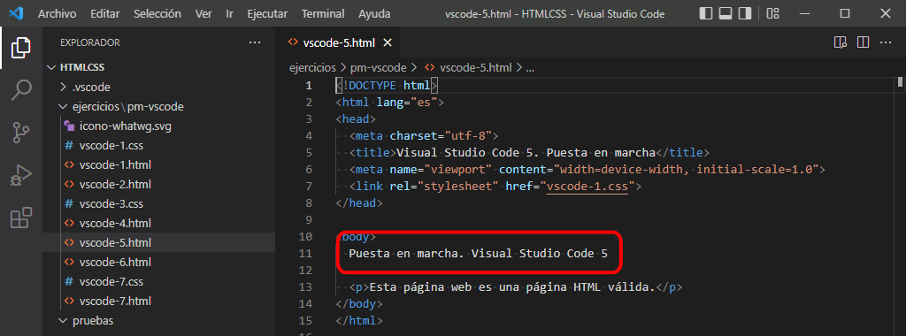This screenshot has height=336, width=906.
Task: Open vscode-1.css in explorer
Action: point(159,146)
